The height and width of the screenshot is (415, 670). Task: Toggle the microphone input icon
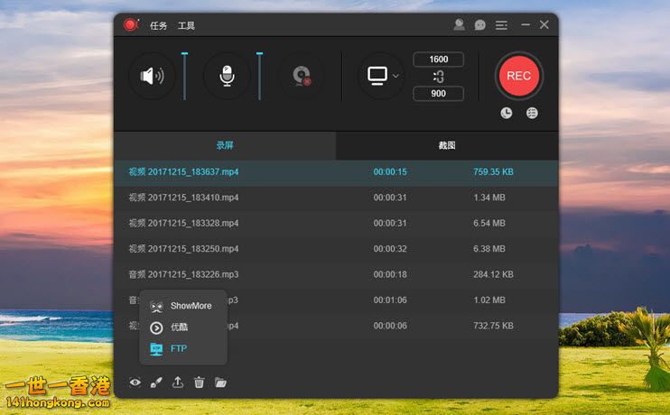coord(227,76)
